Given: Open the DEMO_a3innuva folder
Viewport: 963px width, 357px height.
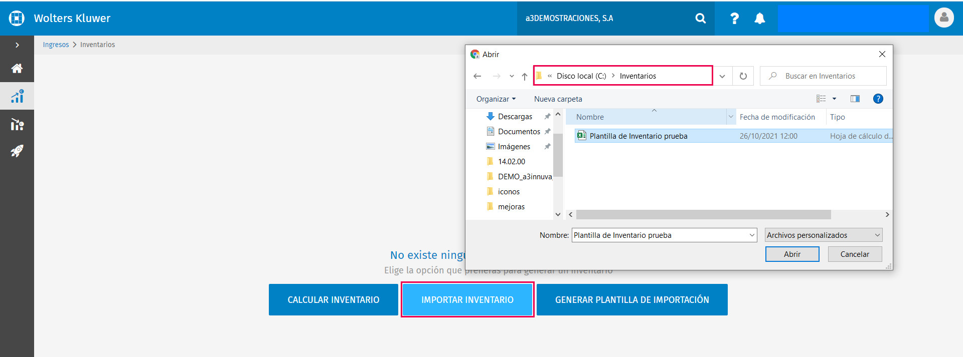Looking at the screenshot, I should tap(519, 177).
